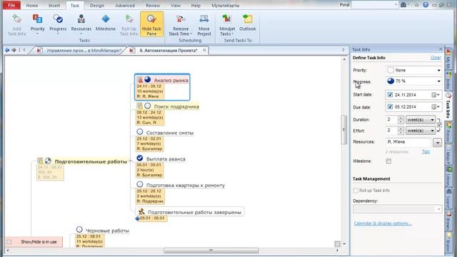
Task: Open the МультиКарты tab
Action: tap(226, 6)
